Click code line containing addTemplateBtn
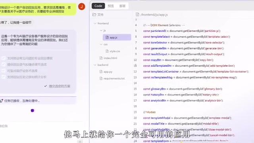254x143 pixels. click(189, 66)
